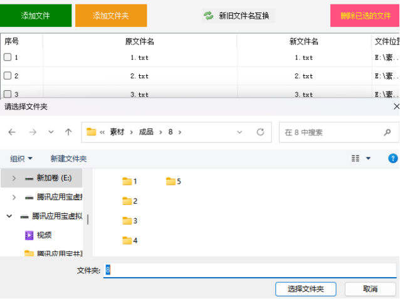Select new file name 2.txt cell
This screenshot has height=299, width=400.
pyautogui.click(x=304, y=76)
